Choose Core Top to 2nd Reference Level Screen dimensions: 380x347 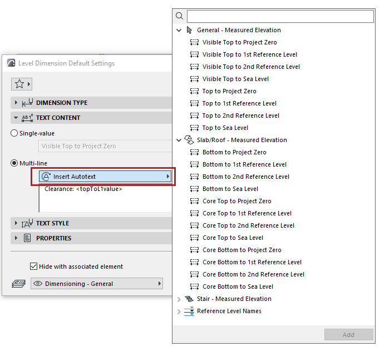(248, 225)
